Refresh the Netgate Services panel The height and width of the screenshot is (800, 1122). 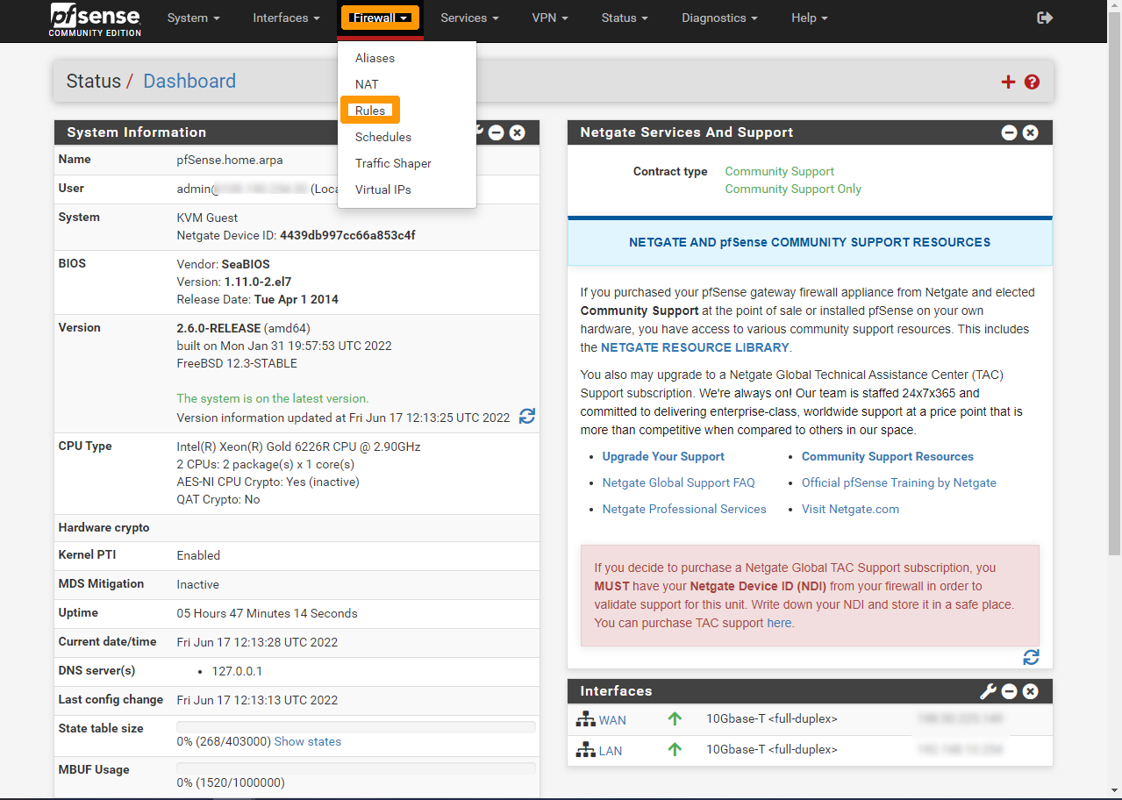click(1031, 656)
